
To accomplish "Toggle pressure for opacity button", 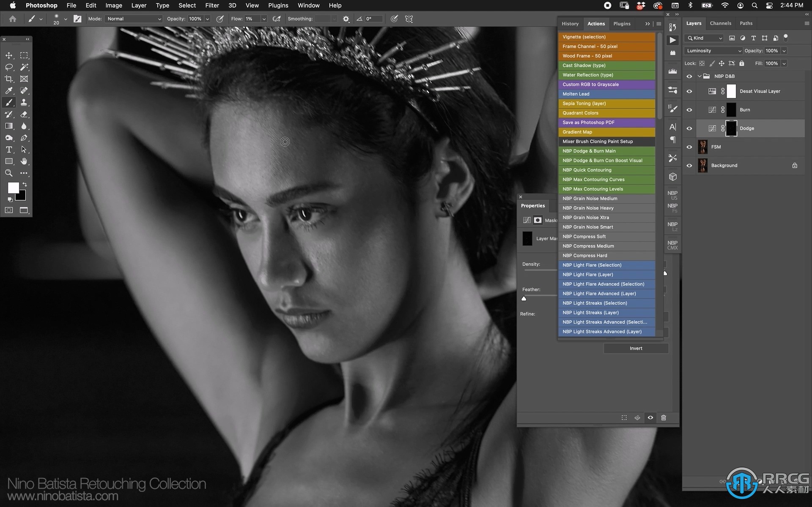I will click(220, 19).
